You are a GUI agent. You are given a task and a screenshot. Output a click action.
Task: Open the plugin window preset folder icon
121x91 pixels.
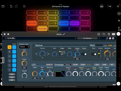[104, 34]
